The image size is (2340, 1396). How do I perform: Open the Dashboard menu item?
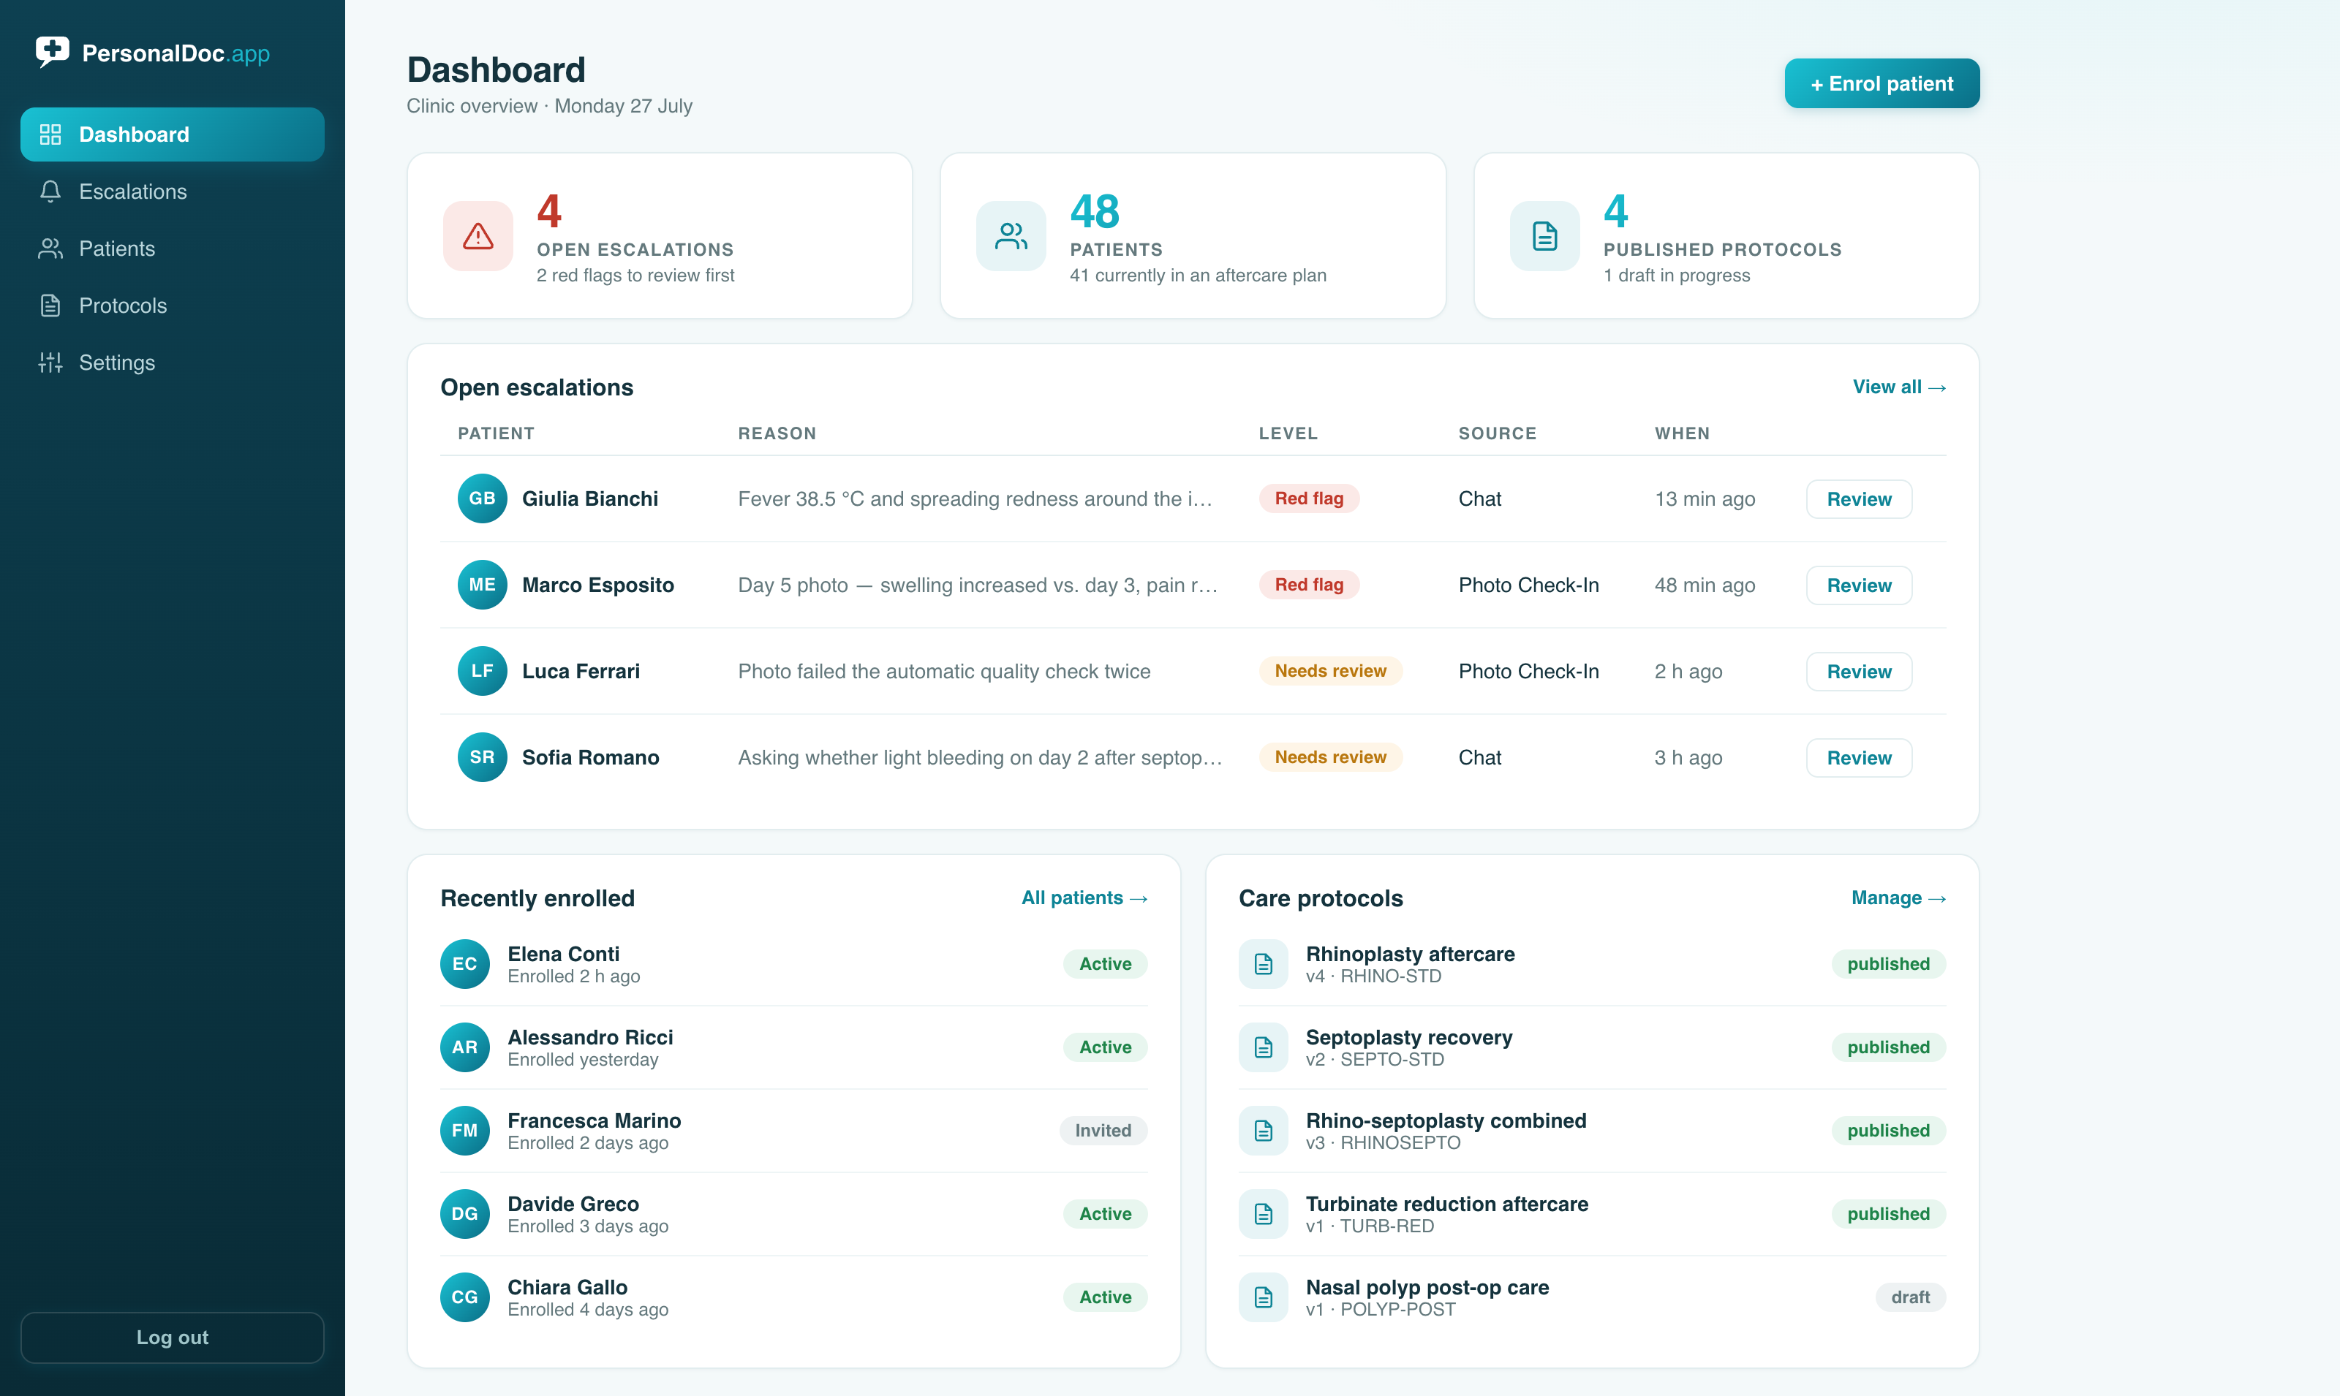coord(172,134)
